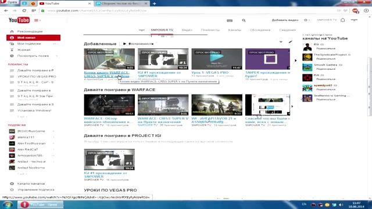Screen dimensions: 372x209
Task: Open a new browser tab with plus
Action: click(x=154, y=3)
